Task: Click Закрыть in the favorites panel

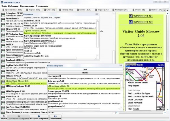Action: 57,18
